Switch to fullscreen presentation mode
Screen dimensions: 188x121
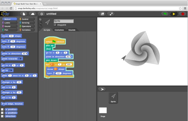coord(111,14)
